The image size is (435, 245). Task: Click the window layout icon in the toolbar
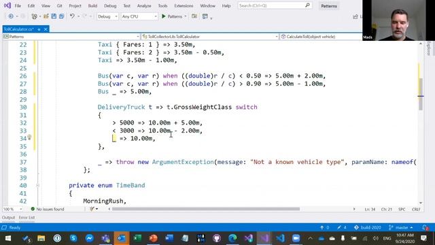point(205,16)
